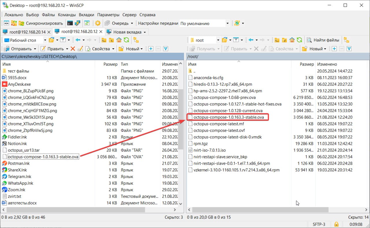
Task: Select 'zvirt.txt' in the local panel
Action: pos(15,196)
